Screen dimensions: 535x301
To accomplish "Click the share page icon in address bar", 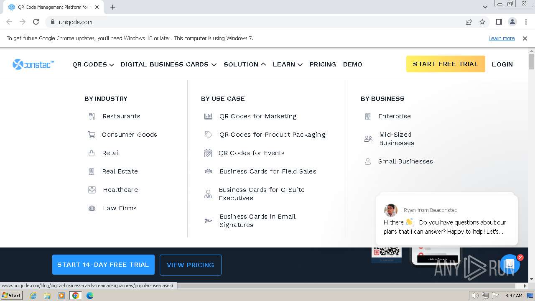I will tap(469, 22).
